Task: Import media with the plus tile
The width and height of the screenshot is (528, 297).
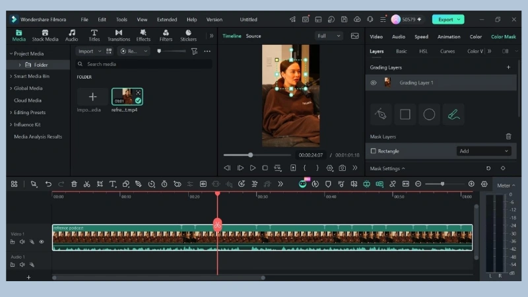Action: (92, 96)
